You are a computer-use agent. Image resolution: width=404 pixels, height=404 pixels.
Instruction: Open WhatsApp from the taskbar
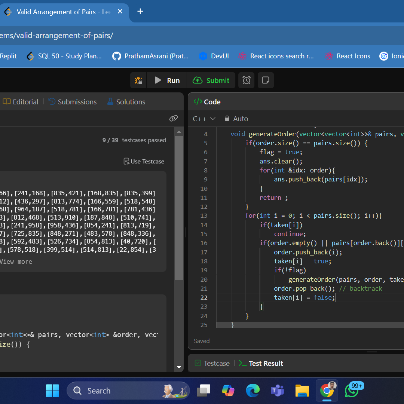click(x=352, y=391)
